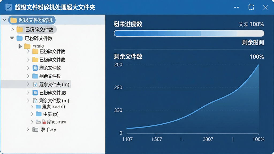
Task: Expand the chevron of the lte-tn) folder
Action: click(x=32, y=106)
